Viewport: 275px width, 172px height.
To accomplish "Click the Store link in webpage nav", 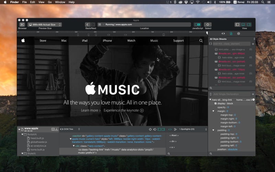I will tap(43, 41).
